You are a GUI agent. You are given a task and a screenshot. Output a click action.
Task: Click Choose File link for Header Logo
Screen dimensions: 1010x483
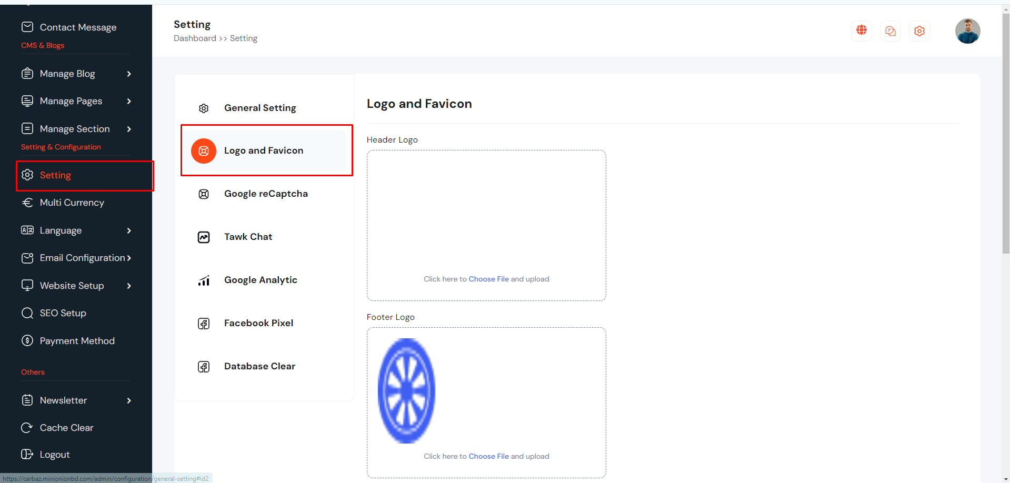488,279
